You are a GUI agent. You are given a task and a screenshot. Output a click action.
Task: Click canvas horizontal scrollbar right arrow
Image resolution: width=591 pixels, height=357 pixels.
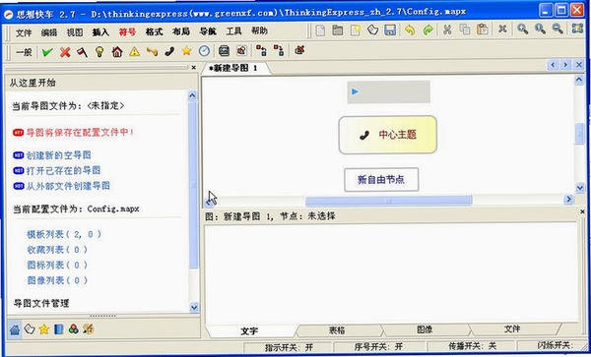click(x=568, y=199)
